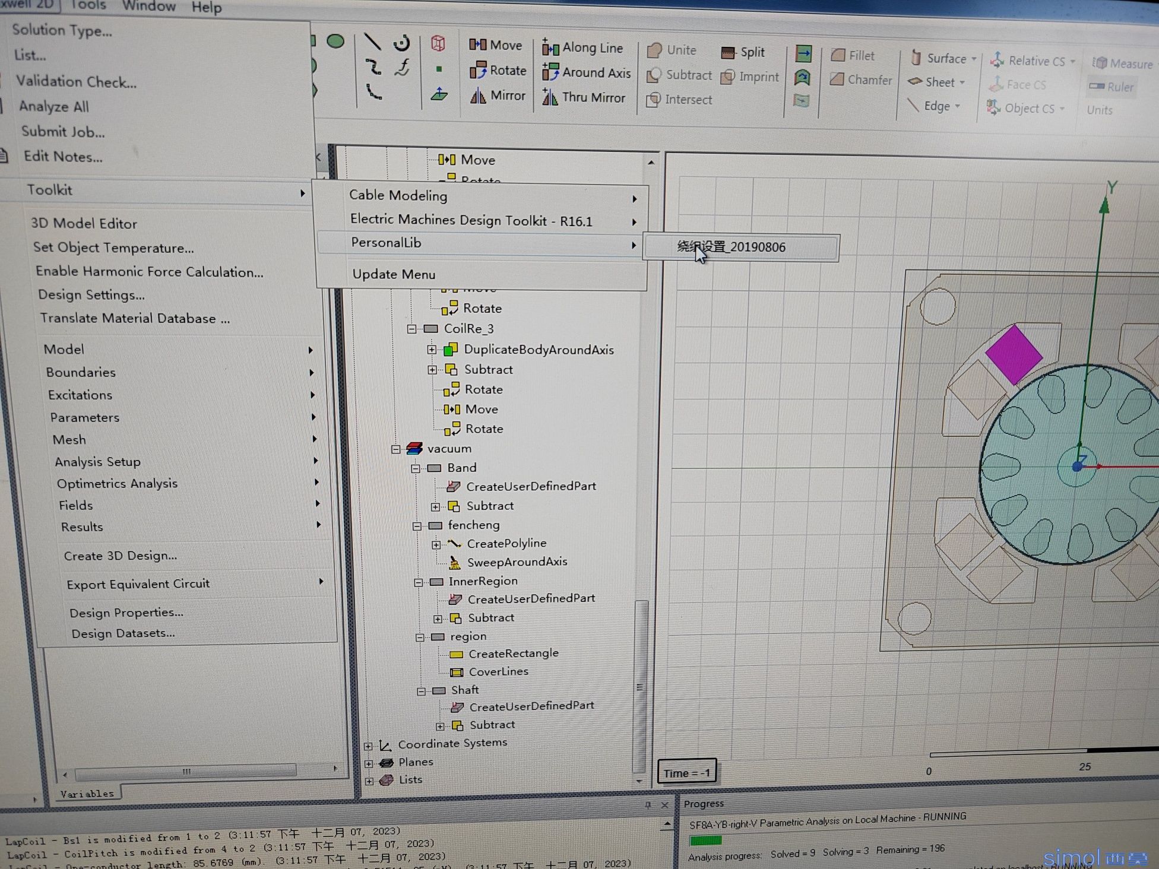Click the Subtract boolean tool in ribbon
1159x869 pixels.
(679, 75)
